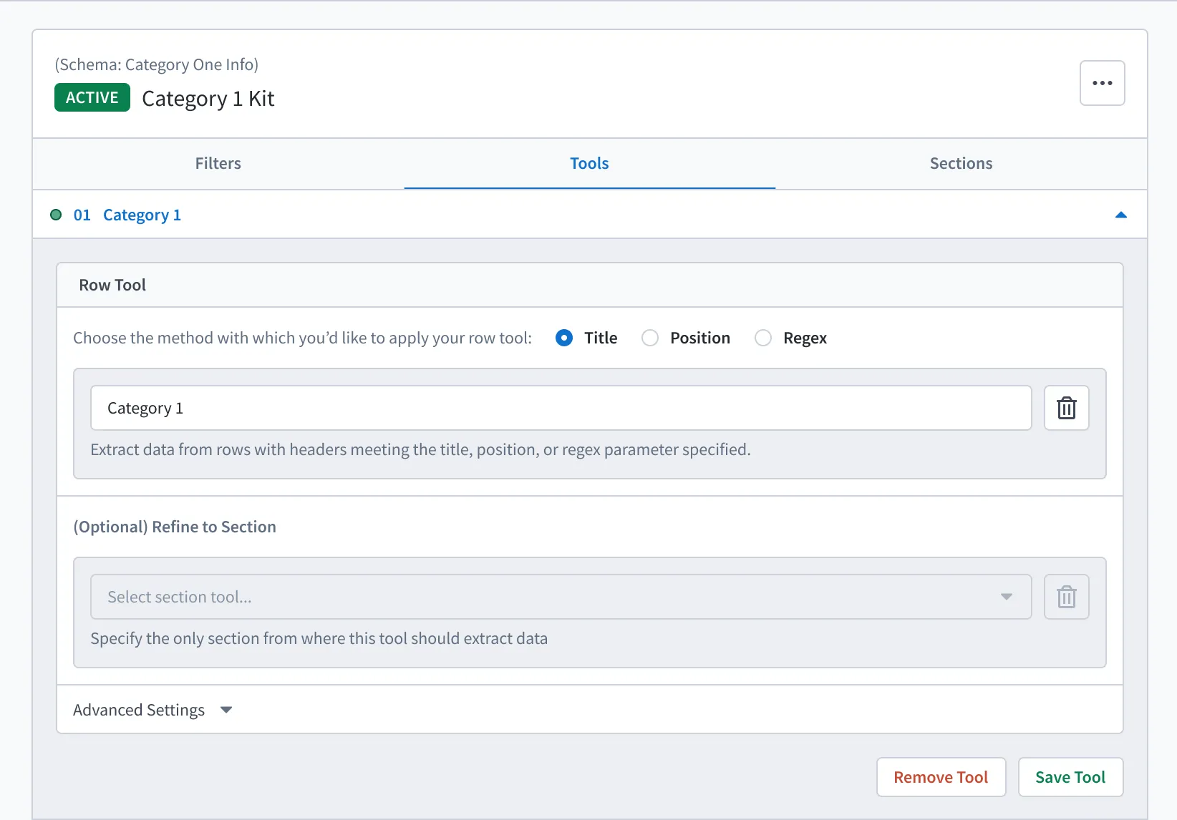The height and width of the screenshot is (820, 1177).
Task: Select the Position radio option
Action: [650, 338]
